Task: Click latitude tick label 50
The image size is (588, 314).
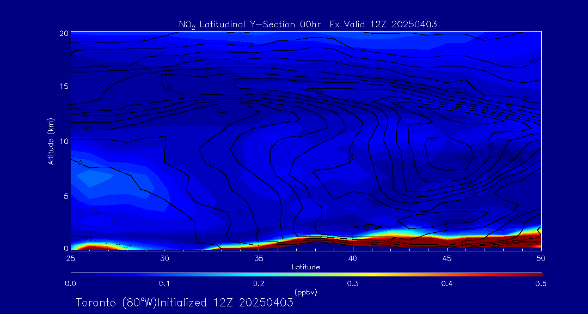Action: [541, 258]
